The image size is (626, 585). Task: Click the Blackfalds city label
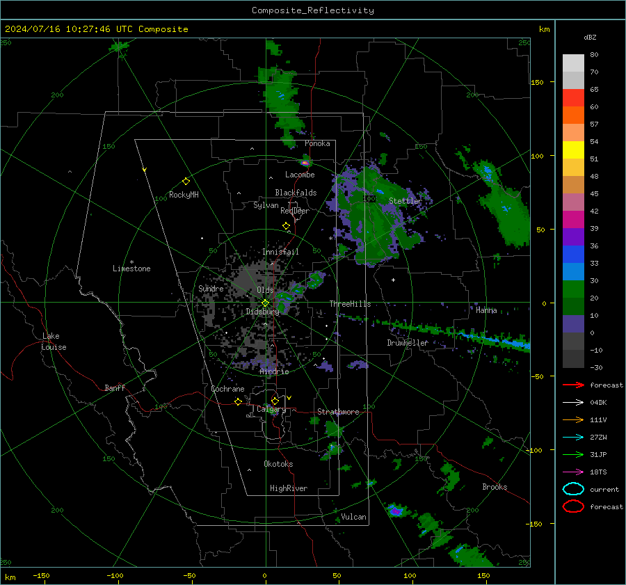(x=296, y=193)
